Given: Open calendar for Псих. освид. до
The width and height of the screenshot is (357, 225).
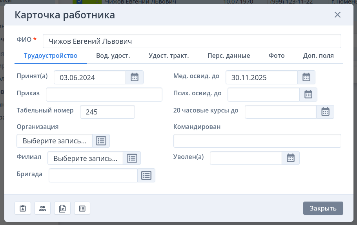Looking at the screenshot, I should 308,95.
